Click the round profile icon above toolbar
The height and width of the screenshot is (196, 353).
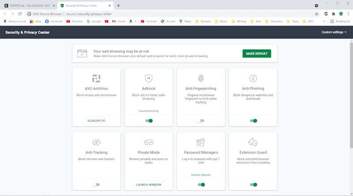(316, 6)
